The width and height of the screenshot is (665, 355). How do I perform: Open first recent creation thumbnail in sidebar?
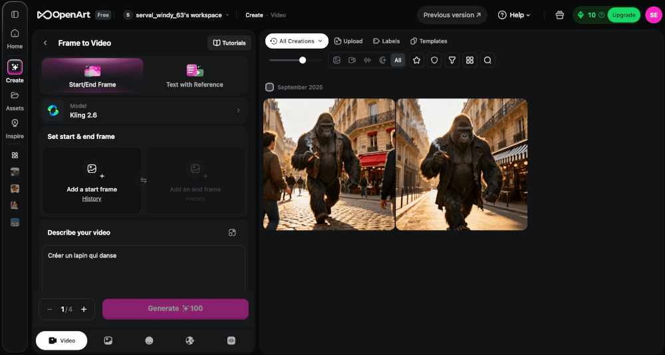tap(15, 172)
